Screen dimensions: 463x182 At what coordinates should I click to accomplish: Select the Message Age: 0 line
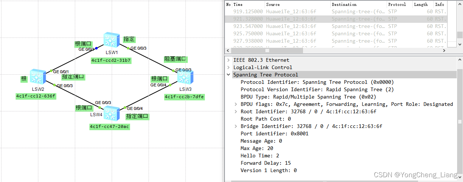pos(261,141)
